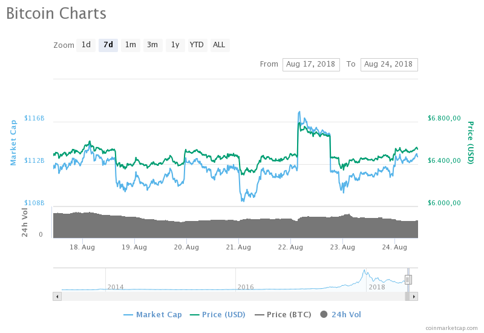Select the YTD zoom range
This screenshot has width=484, height=333.
coord(197,45)
